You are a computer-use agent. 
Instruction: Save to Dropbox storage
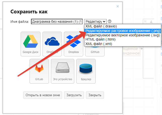coord(73,42)
